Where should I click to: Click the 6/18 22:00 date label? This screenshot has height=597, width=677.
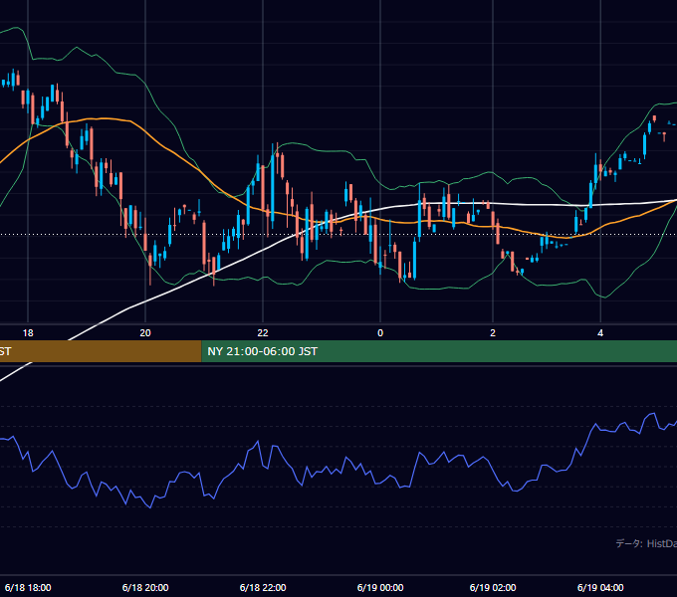(263, 587)
